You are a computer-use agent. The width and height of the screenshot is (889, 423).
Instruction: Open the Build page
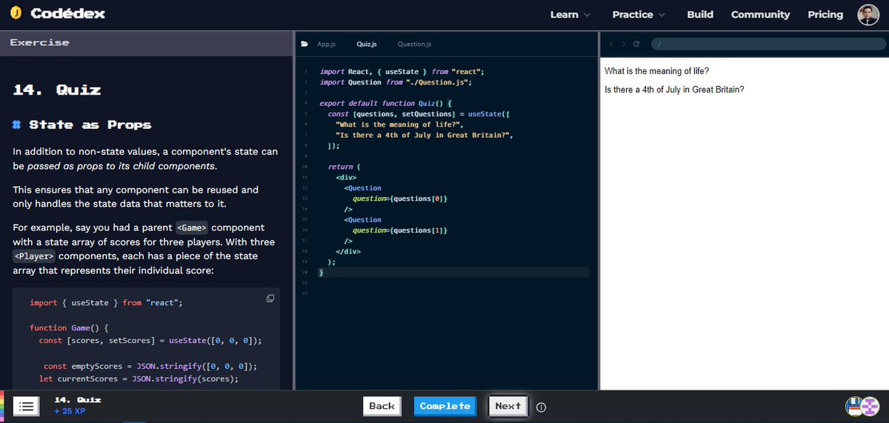700,14
